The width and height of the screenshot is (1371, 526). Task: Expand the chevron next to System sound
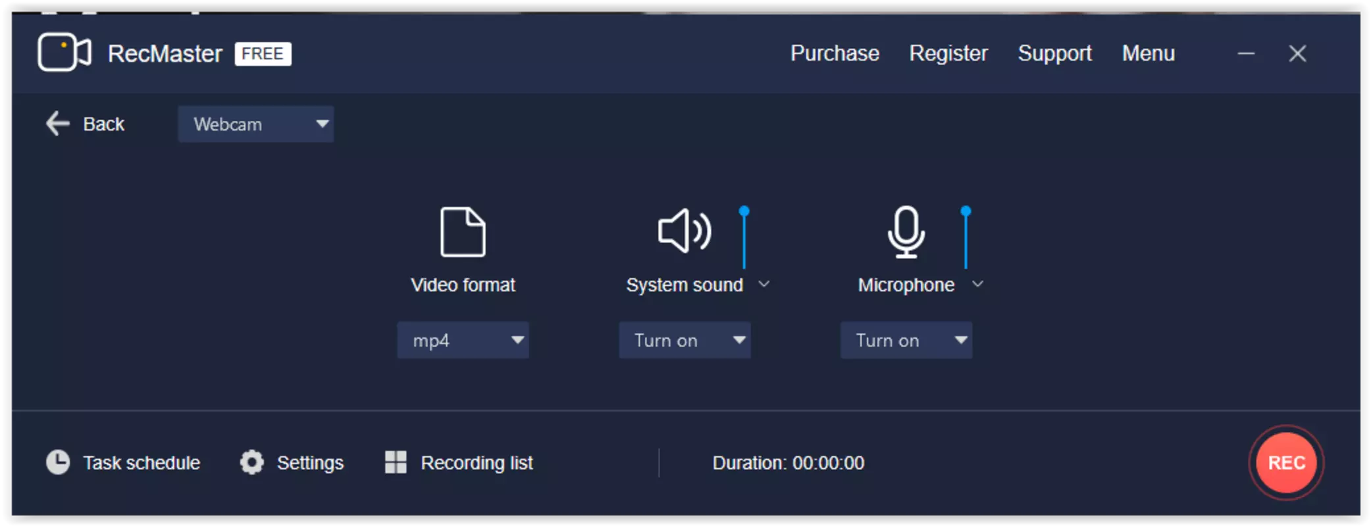[x=764, y=284]
